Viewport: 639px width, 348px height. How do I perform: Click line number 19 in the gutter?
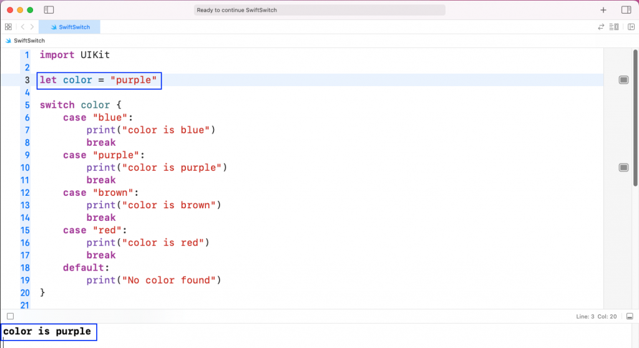point(25,281)
